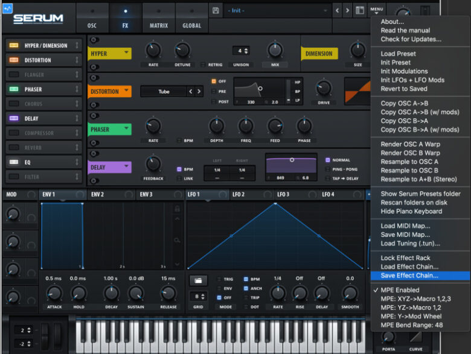The image size is (471, 354).
Task: Click the Phaser Depth knob
Action: (x=217, y=126)
